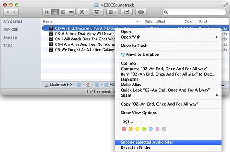
Task: Click the Edit Tags toolbar button
Action: [x=141, y=12]
